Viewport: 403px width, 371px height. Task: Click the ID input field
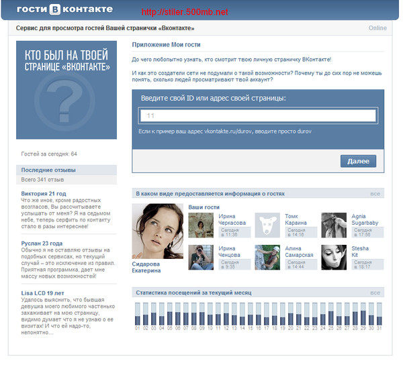tap(258, 115)
